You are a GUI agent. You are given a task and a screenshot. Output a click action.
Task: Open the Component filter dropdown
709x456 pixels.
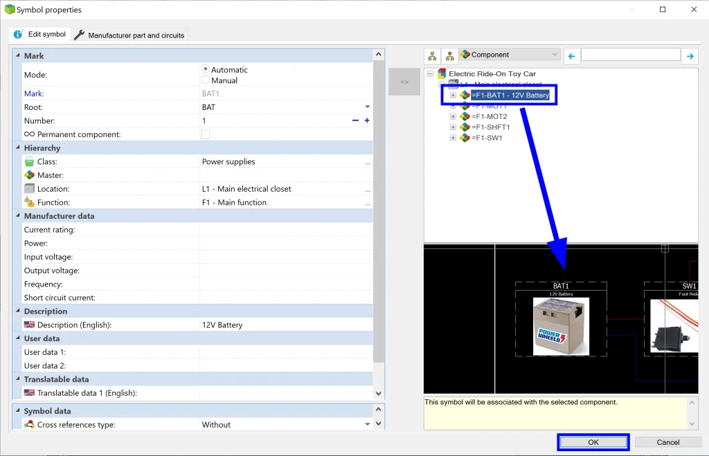509,55
